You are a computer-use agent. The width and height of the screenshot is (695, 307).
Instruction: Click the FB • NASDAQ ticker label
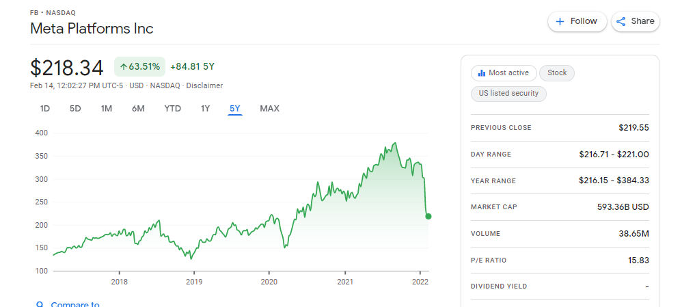[53, 13]
